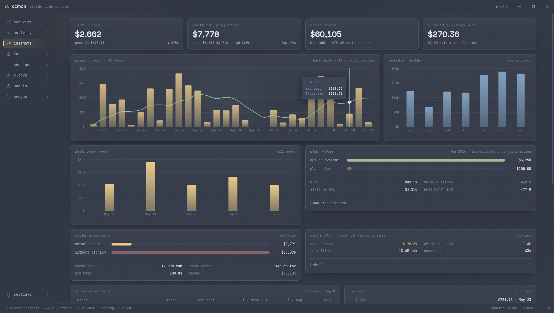The width and height of the screenshot is (554, 313).
Task: Click the insights trend icon in sidebar
Action: click(x=8, y=43)
